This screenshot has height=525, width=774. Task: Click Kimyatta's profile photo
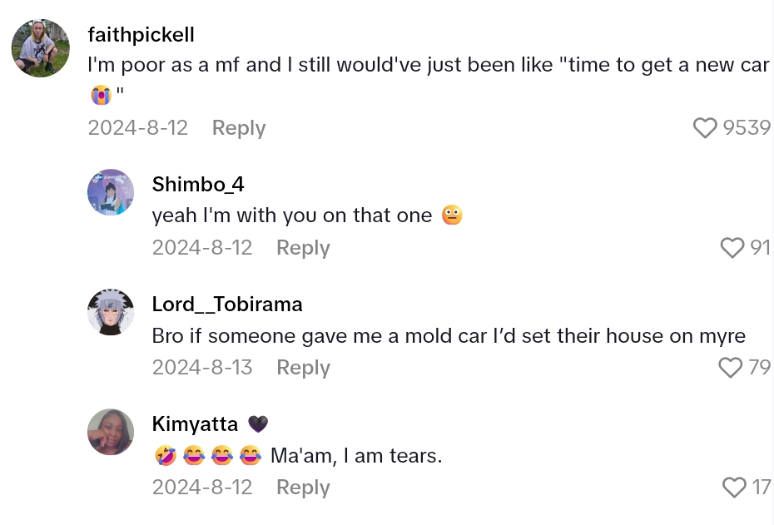point(111,432)
